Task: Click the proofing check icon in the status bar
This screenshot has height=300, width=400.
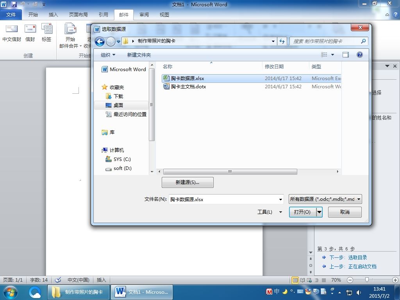Action: 58,280
